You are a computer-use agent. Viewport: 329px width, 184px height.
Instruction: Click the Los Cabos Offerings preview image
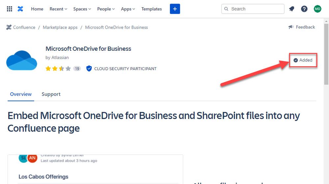pyautogui.click(x=96, y=169)
